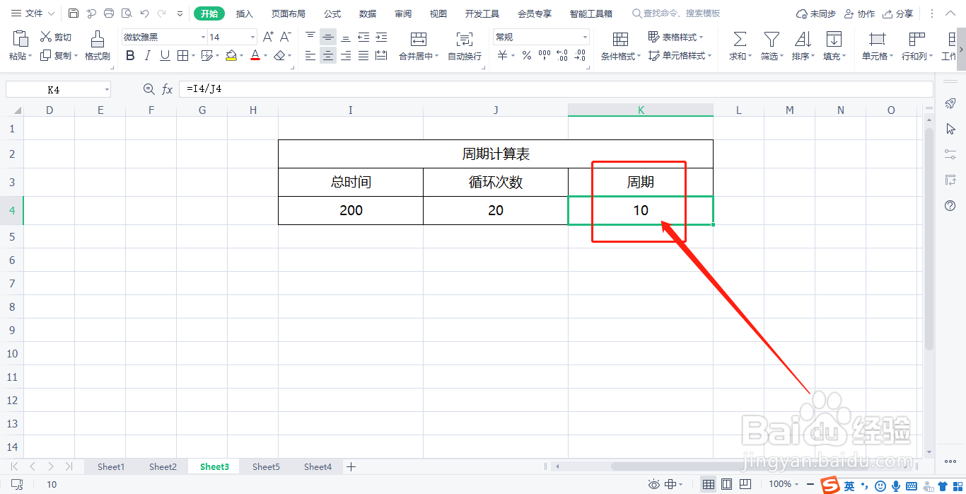The height and width of the screenshot is (494, 966).
Task: Click the 分享 share button
Action: 903,13
